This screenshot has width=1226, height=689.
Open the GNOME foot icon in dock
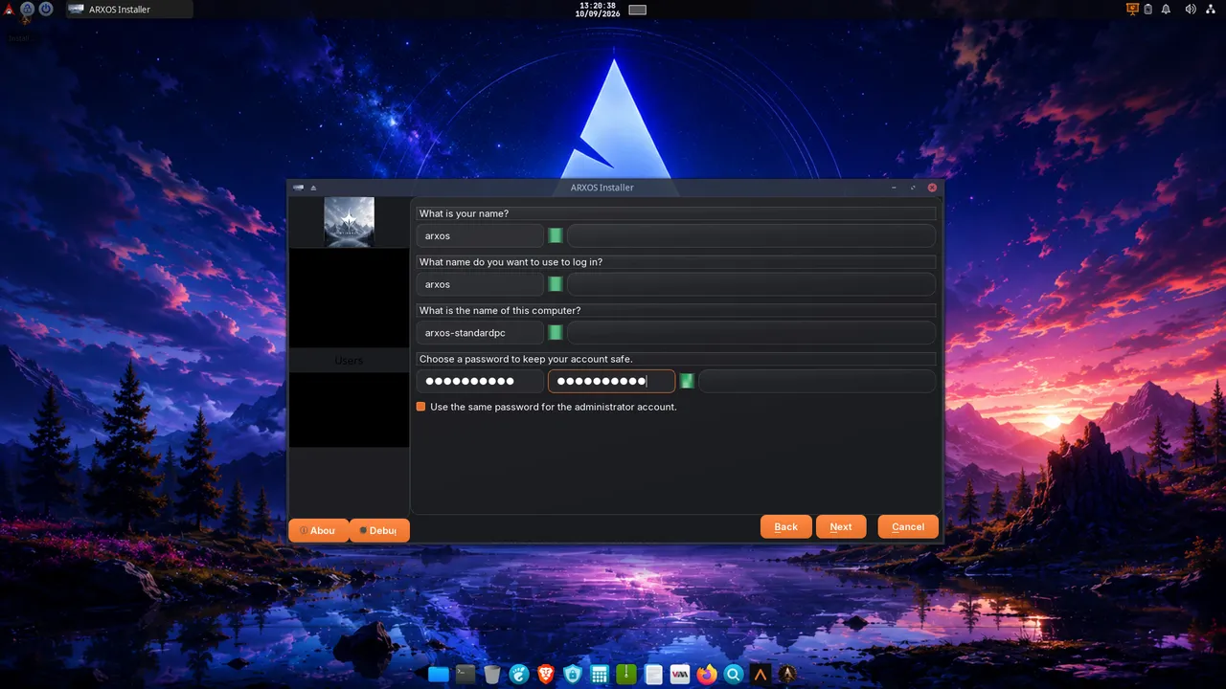point(519,675)
